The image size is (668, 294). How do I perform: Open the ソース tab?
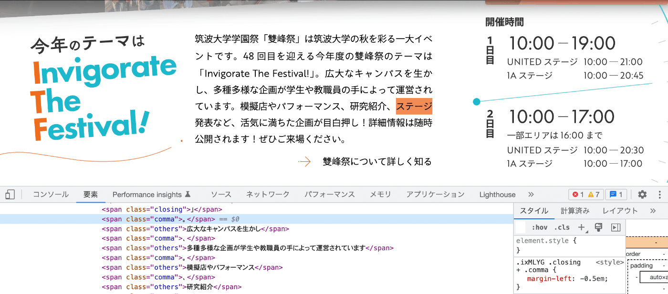tap(221, 195)
